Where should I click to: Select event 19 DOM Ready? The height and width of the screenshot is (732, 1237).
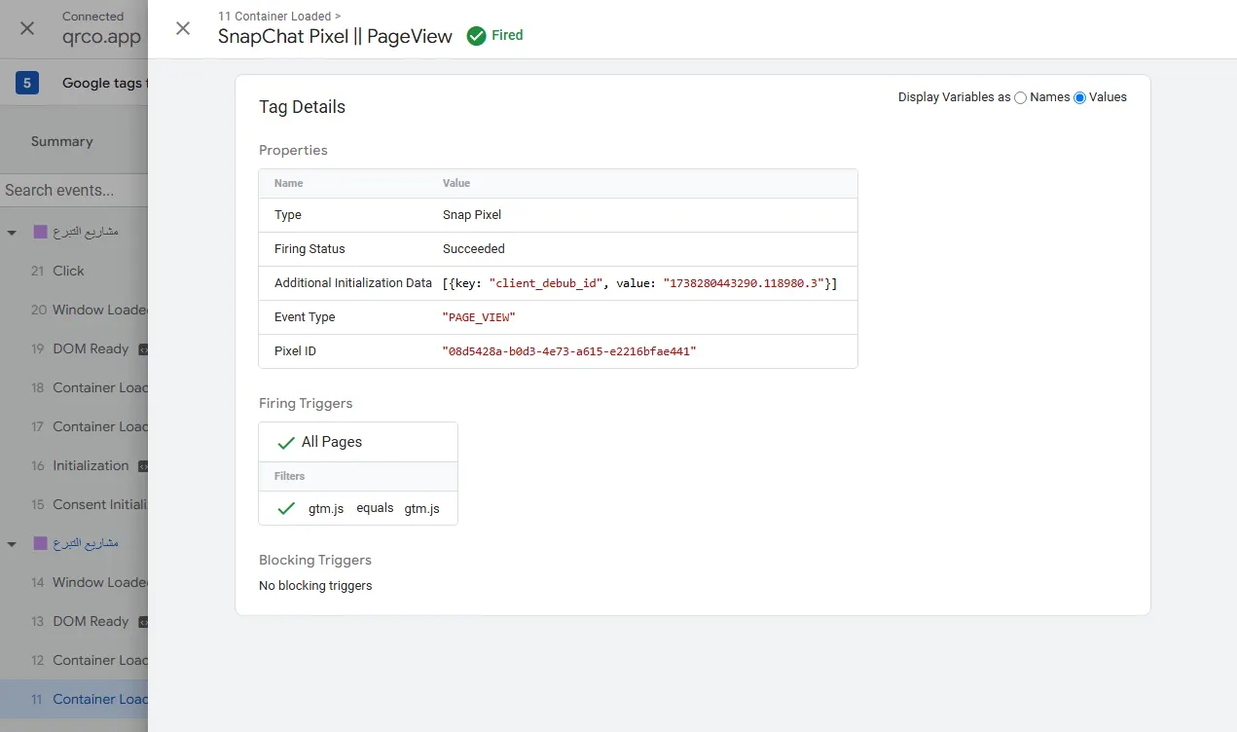click(74, 348)
